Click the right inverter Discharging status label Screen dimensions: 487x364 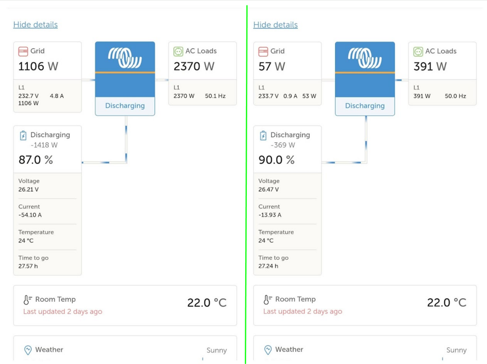click(365, 106)
